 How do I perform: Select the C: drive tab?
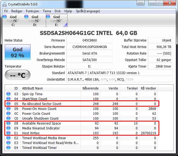(x=13, y=20)
